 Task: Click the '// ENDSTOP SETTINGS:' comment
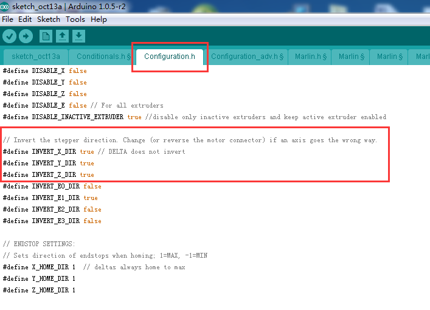[x=39, y=244]
